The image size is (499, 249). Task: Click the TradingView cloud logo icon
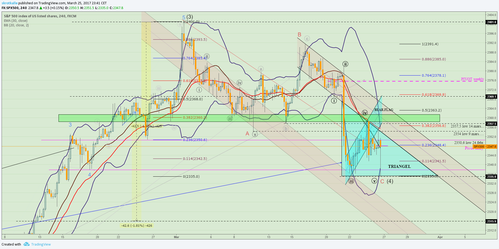[26, 244]
